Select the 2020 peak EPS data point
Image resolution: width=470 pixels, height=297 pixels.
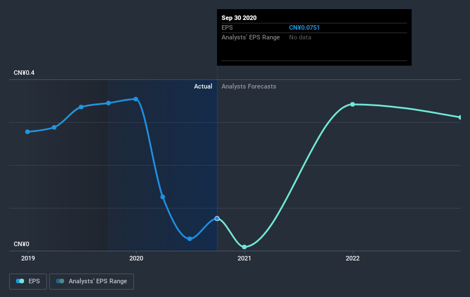tap(136, 99)
